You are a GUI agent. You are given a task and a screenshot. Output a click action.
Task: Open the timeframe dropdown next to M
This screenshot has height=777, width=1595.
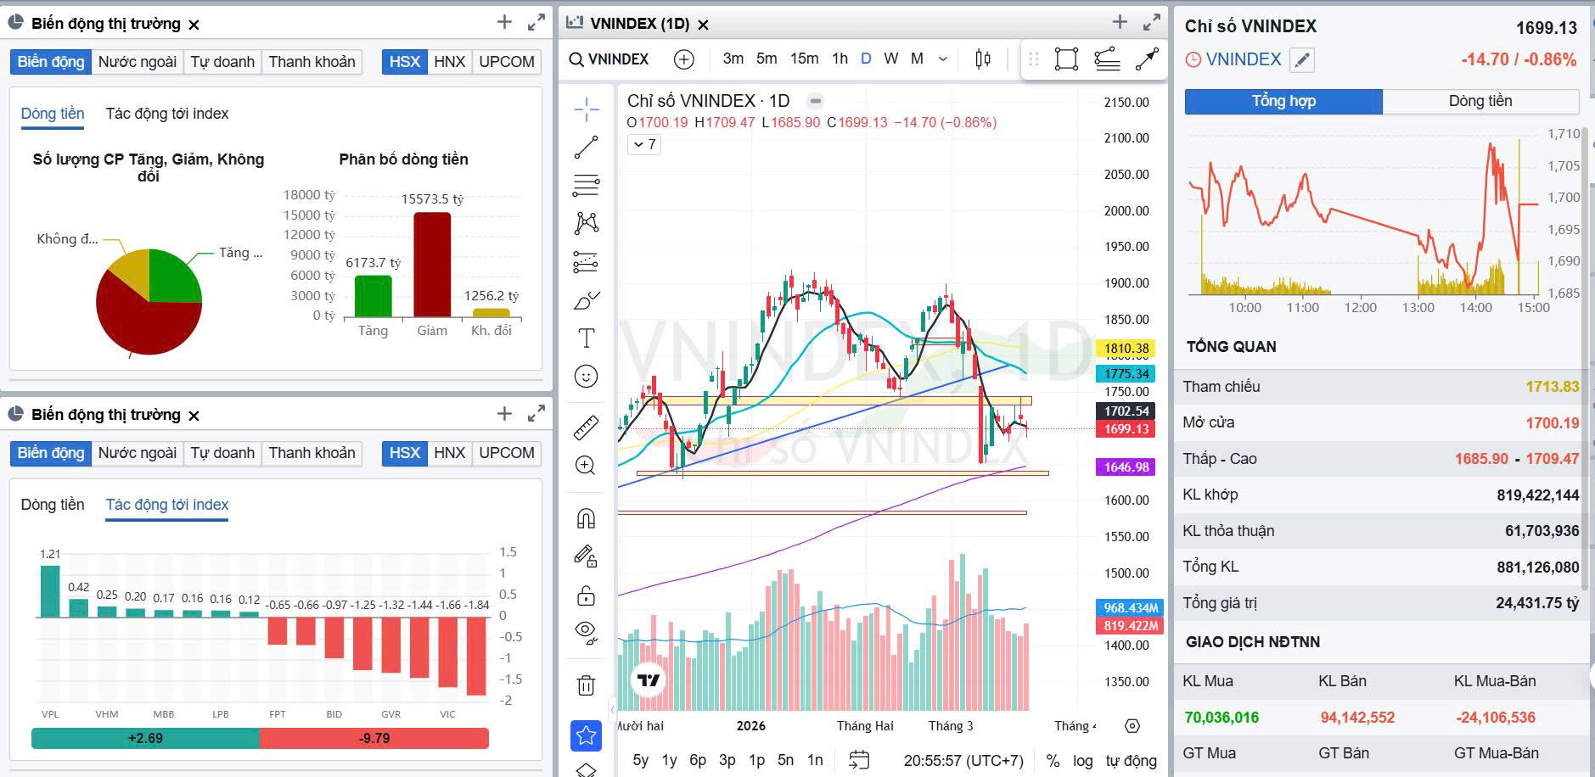(941, 59)
